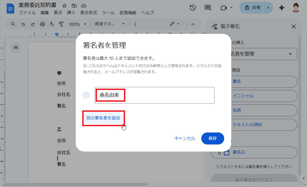
Task: Run the spelling and grammar check icon
Action: 52,24
